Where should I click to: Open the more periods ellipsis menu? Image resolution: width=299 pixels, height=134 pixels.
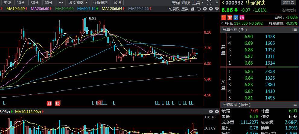click(x=61, y=3)
